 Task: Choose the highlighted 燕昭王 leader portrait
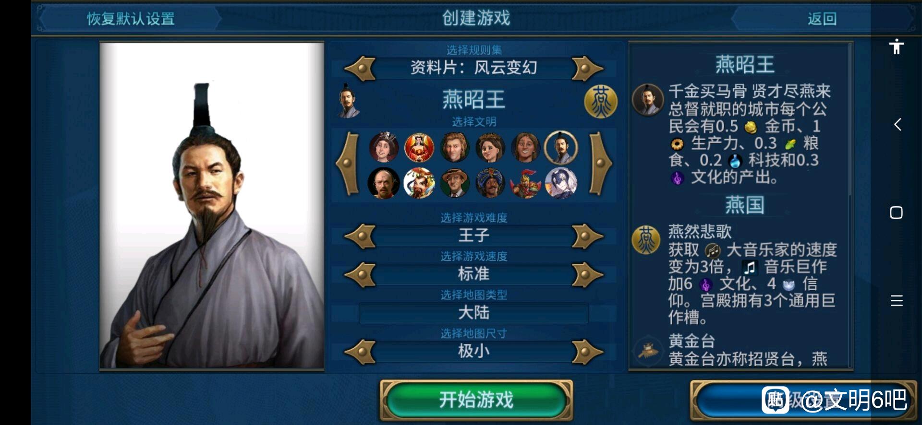coord(560,147)
